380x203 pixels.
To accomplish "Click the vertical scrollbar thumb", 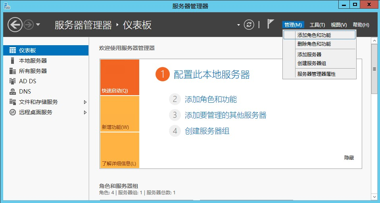I will click(x=374, y=69).
